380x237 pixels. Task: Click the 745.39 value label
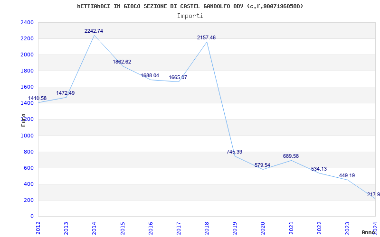234,152
